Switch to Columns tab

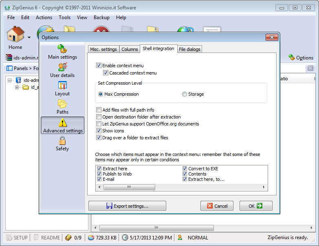point(130,49)
